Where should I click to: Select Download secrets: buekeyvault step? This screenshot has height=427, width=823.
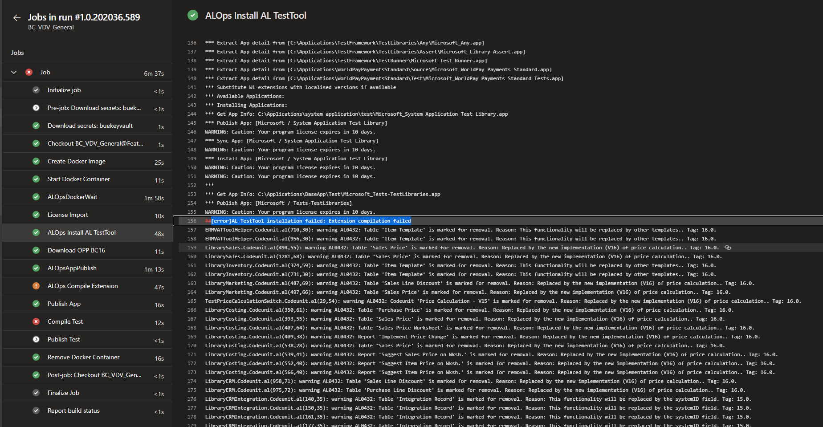(x=87, y=126)
